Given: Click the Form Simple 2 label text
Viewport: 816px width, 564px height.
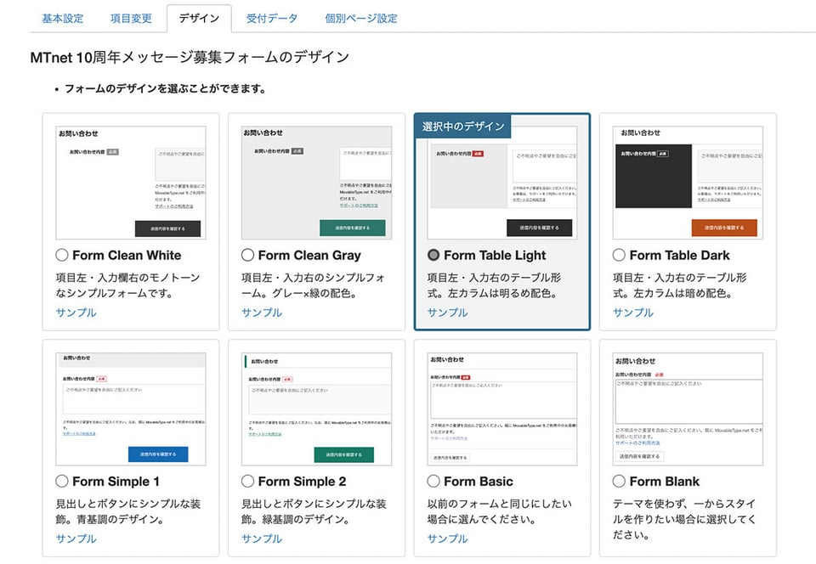Looking at the screenshot, I should point(303,482).
